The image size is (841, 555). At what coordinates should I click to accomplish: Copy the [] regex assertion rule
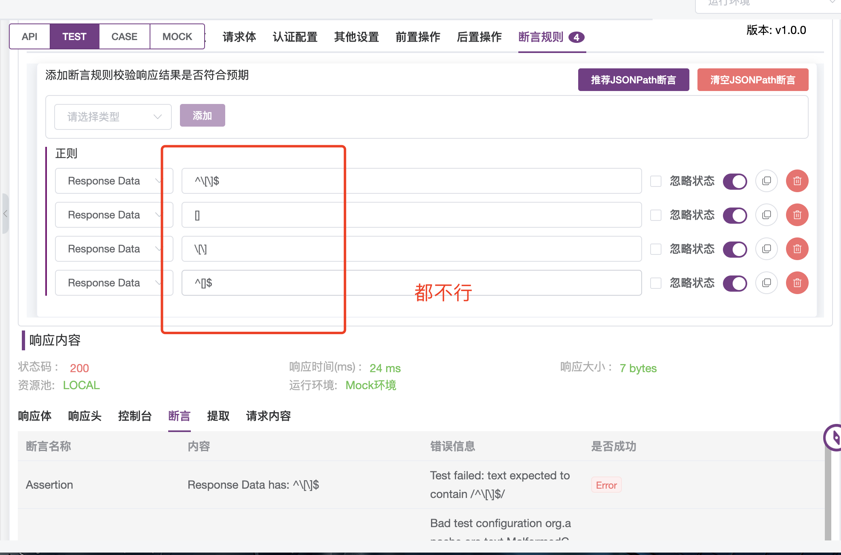coord(766,215)
